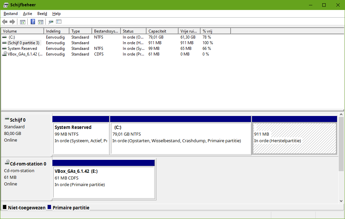Select the (C:) partition block on Schijf 0
This screenshot has width=345, height=219.
181,138
